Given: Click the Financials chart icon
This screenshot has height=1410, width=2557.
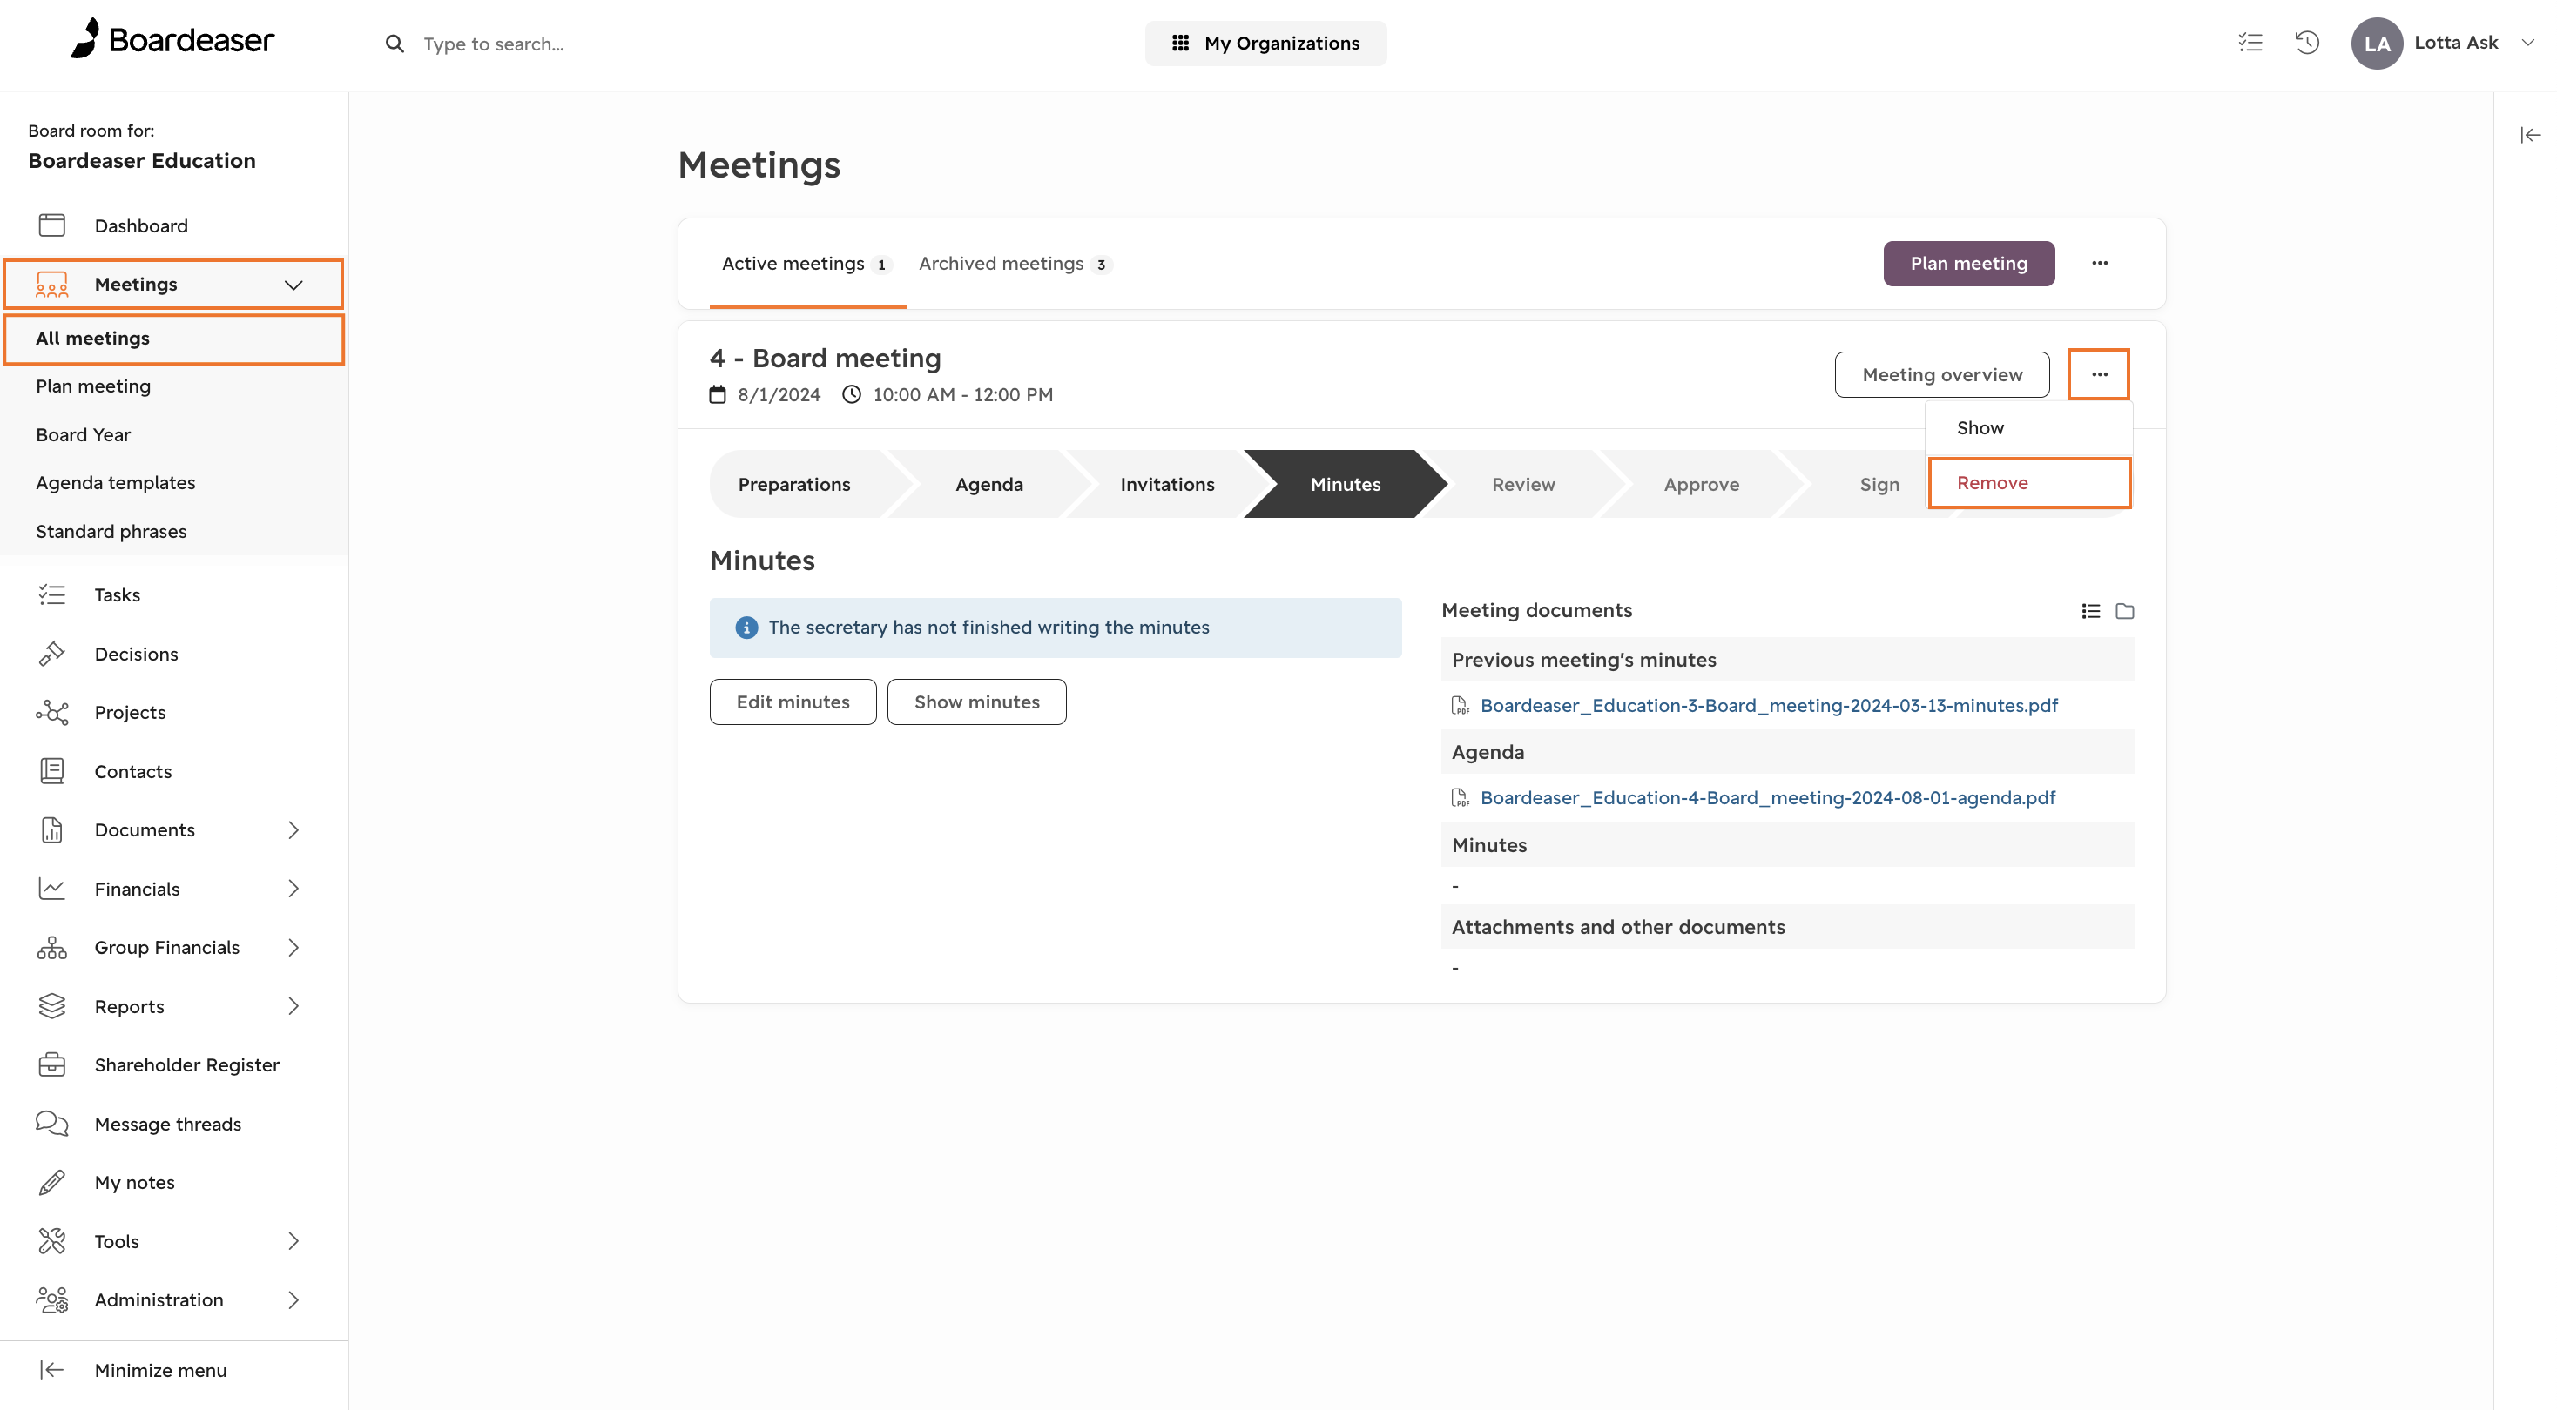Looking at the screenshot, I should click(51, 888).
